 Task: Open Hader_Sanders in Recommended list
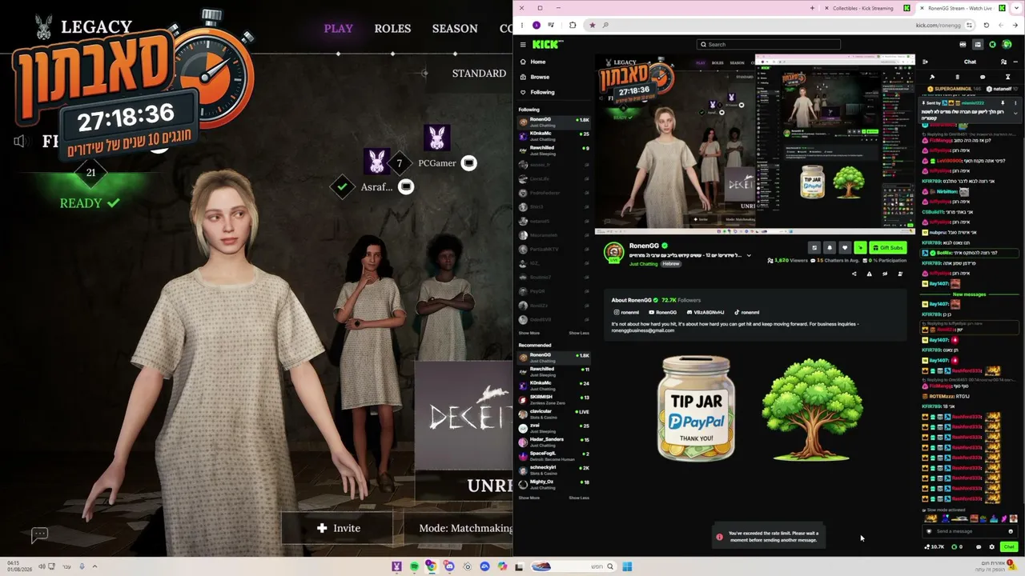click(554, 441)
